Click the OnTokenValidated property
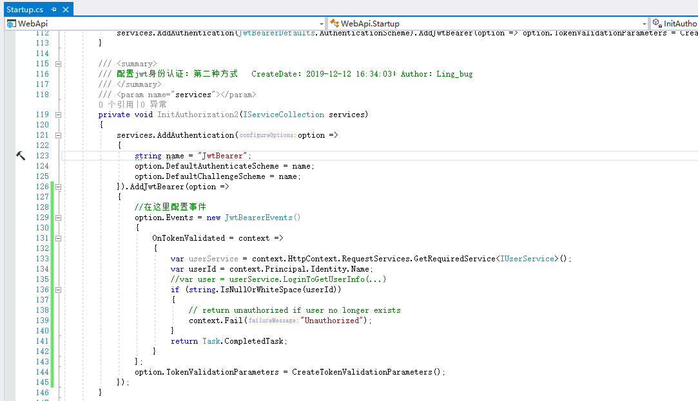The width and height of the screenshot is (698, 401). [188, 238]
